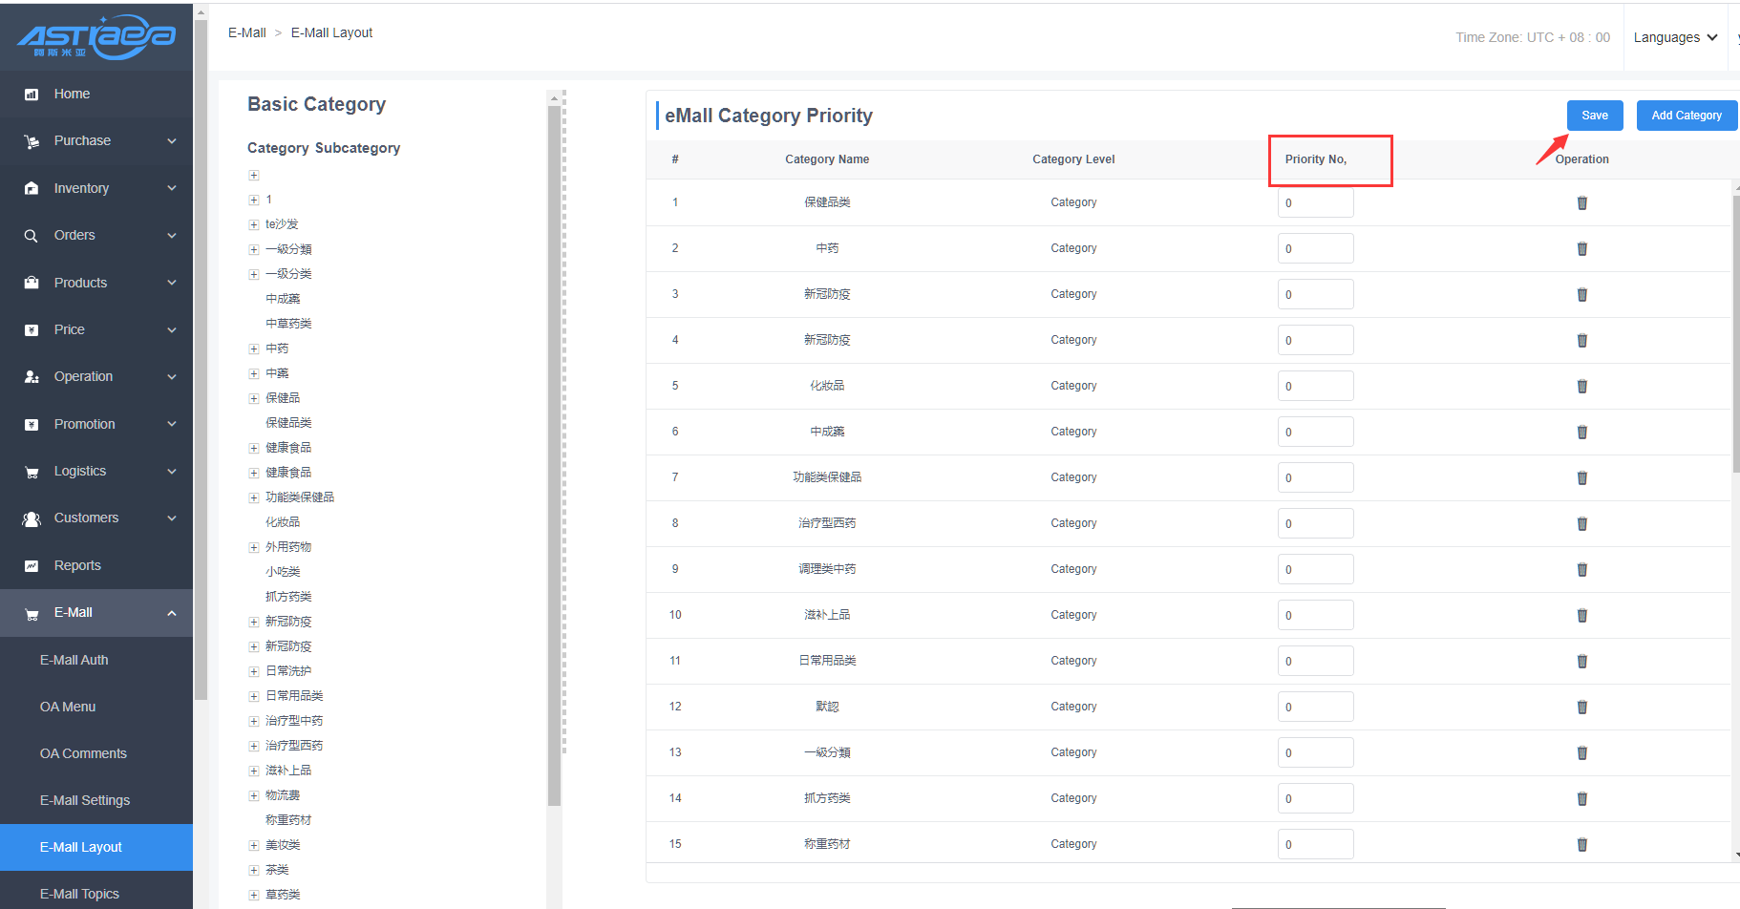This screenshot has height=909, width=1740.
Task: Open the Languages dropdown
Action: pyautogui.click(x=1675, y=37)
